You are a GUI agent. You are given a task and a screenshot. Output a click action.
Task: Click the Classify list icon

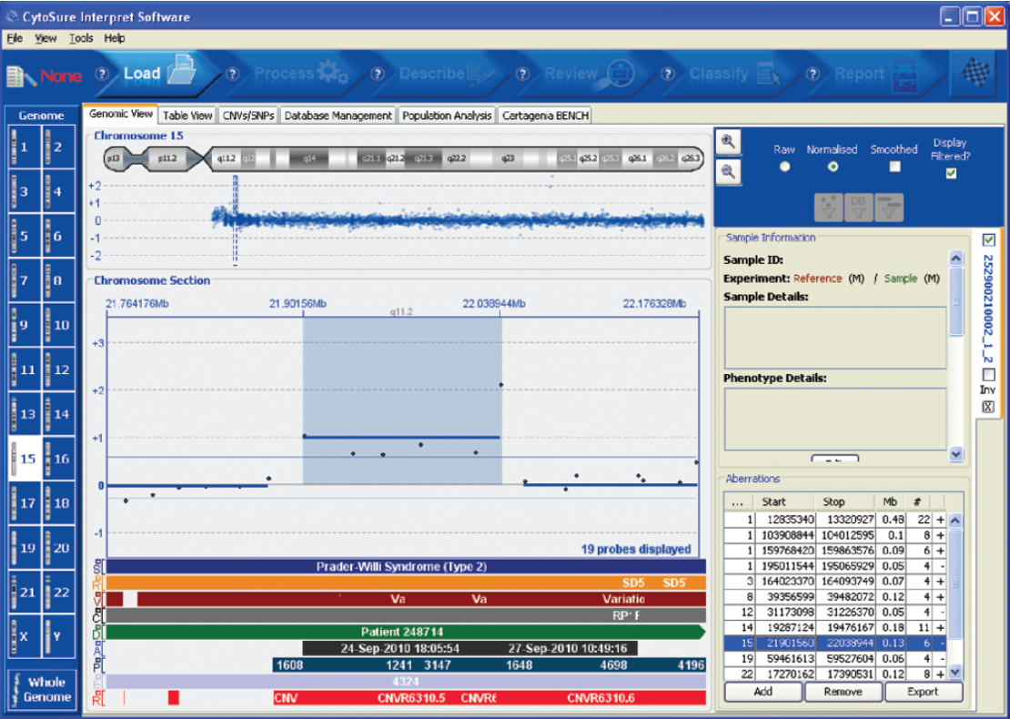(768, 74)
